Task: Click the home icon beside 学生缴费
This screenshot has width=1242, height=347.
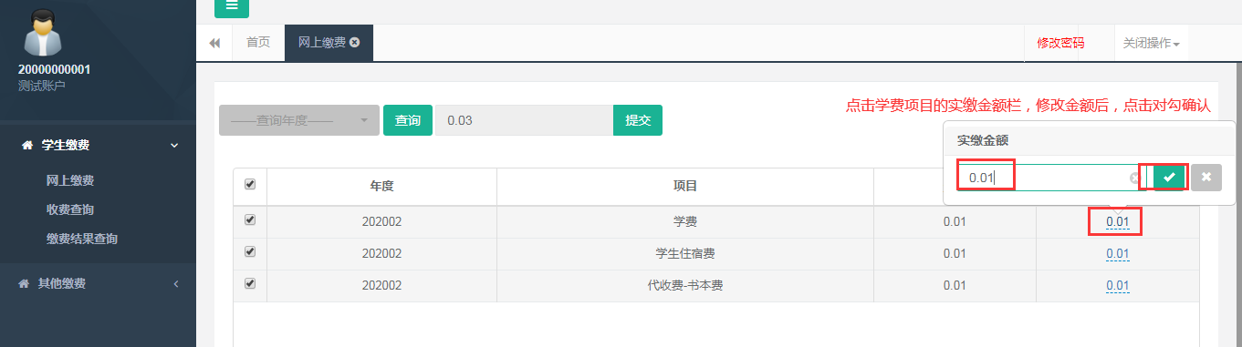Action: pos(26,145)
